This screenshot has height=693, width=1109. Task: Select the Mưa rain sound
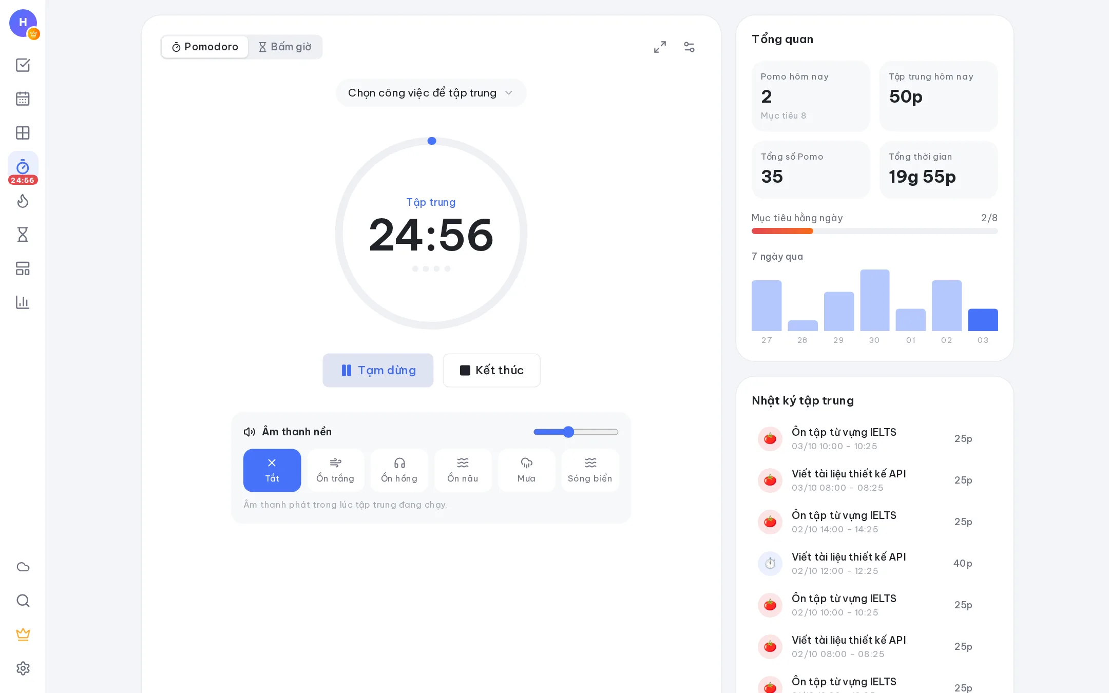(x=526, y=470)
